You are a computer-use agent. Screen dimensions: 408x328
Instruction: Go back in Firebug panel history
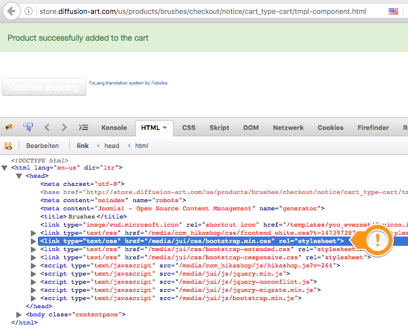coord(47,128)
